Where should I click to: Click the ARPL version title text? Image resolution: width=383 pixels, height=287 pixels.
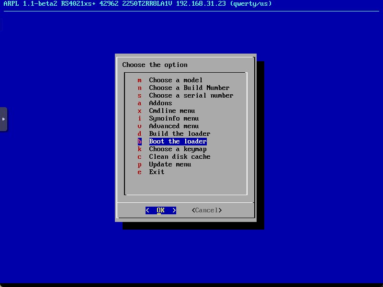click(30, 4)
